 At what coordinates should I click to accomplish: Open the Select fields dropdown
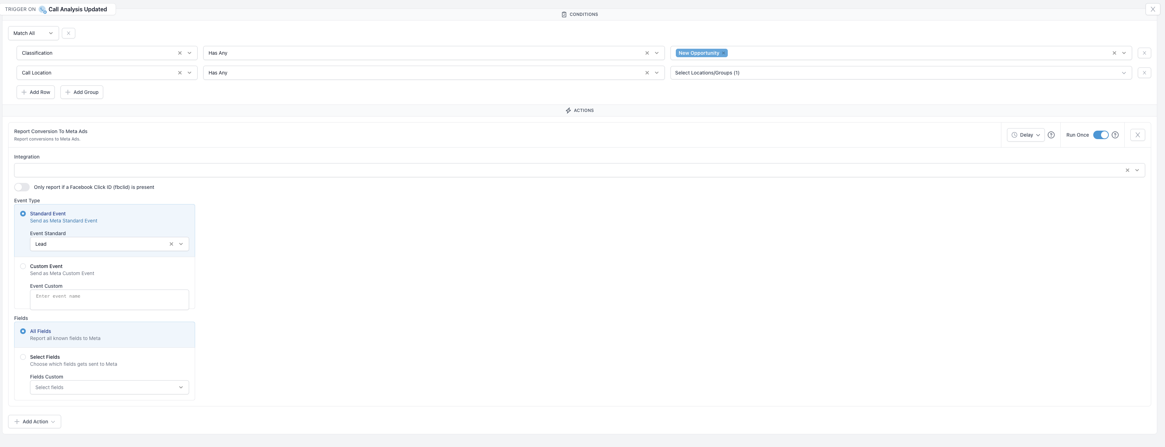click(x=110, y=387)
